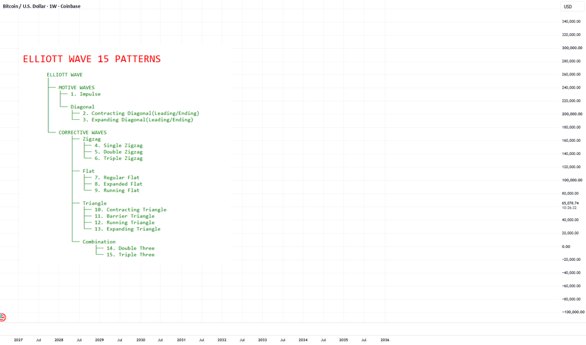Click the 8. Expanded Flat entry
The image size is (586, 345).
(118, 184)
